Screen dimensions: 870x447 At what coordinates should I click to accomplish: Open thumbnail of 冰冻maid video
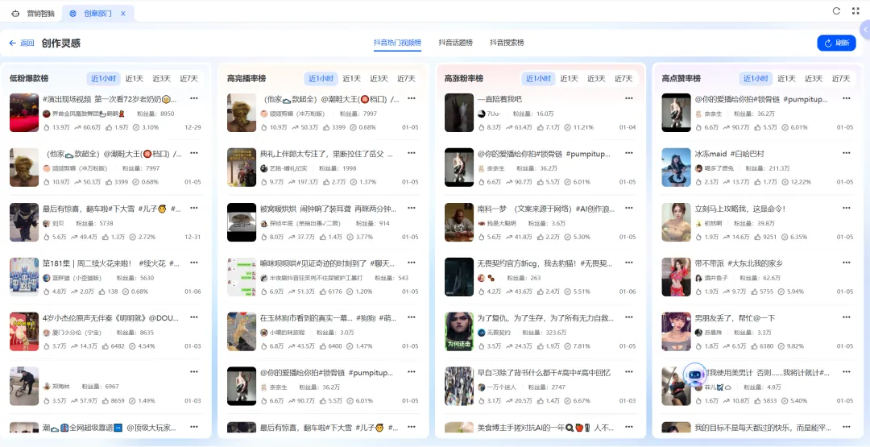pos(677,167)
